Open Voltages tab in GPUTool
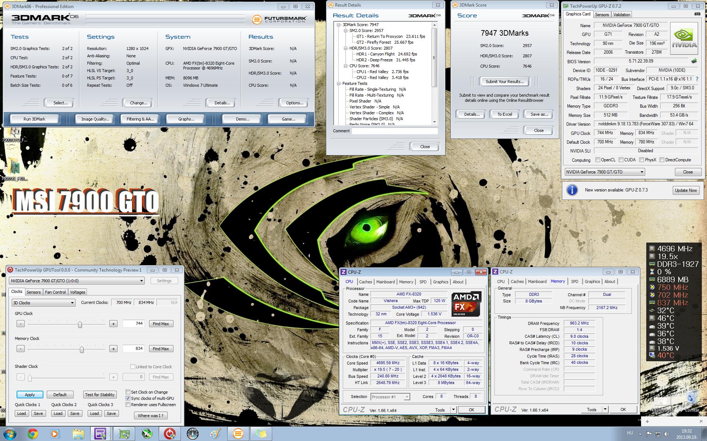 tap(77, 292)
